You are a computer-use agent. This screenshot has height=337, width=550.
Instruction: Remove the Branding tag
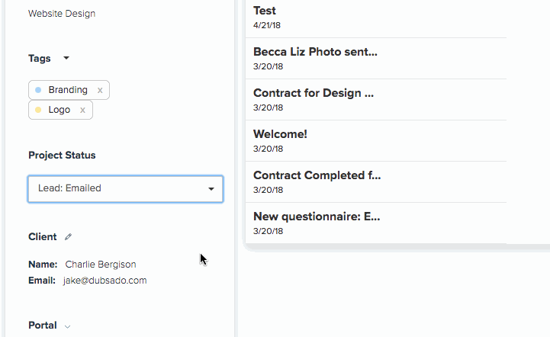100,91
